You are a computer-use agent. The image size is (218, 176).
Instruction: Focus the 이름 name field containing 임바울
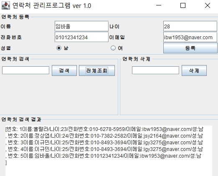pyautogui.click(x=81, y=26)
